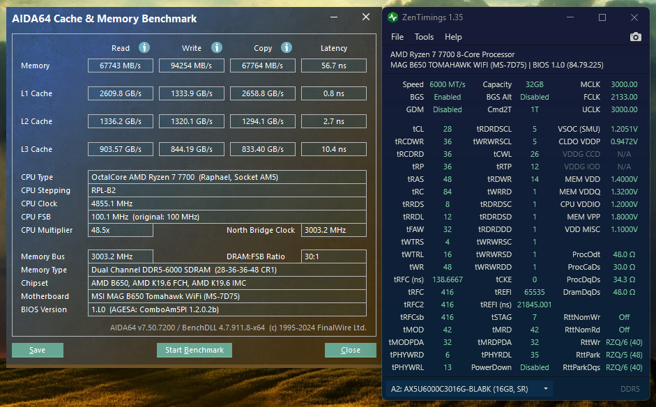Click the North Bridge Clock 3003.2 MHz field
Image resolution: width=656 pixels, height=407 pixels.
(x=334, y=230)
